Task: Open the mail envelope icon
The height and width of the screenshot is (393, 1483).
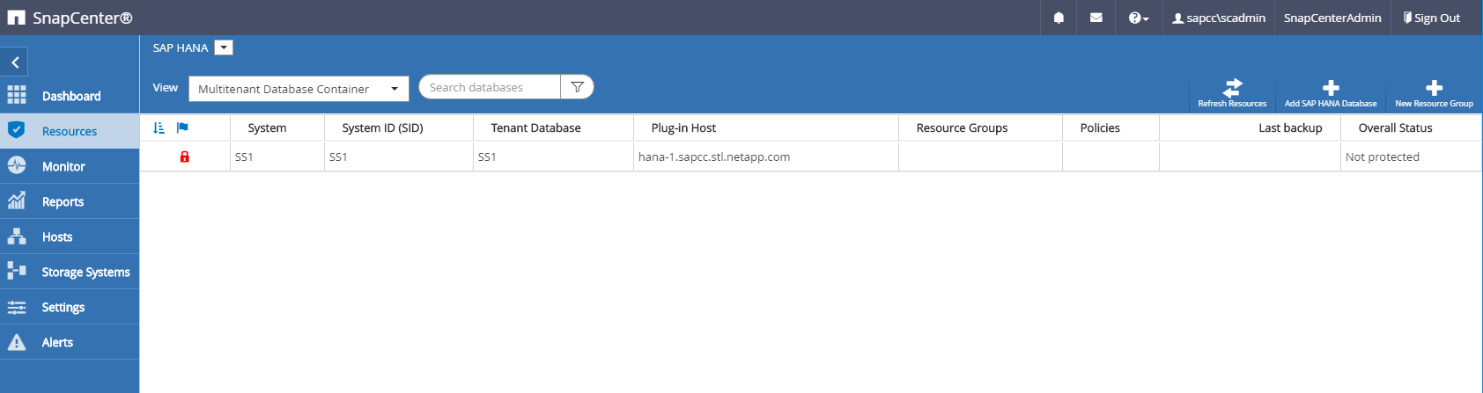Action: point(1096,18)
